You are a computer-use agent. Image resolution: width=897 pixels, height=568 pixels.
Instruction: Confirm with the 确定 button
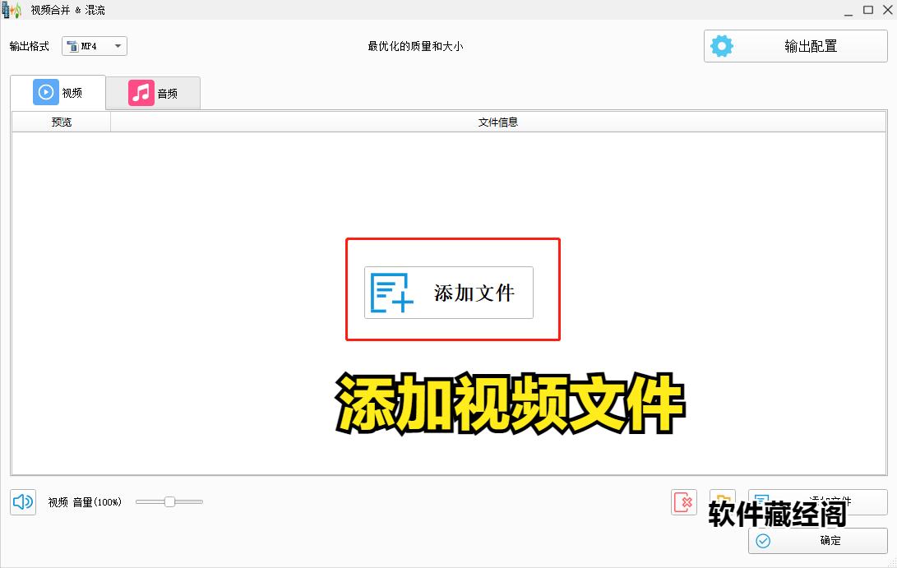pyautogui.click(x=817, y=541)
